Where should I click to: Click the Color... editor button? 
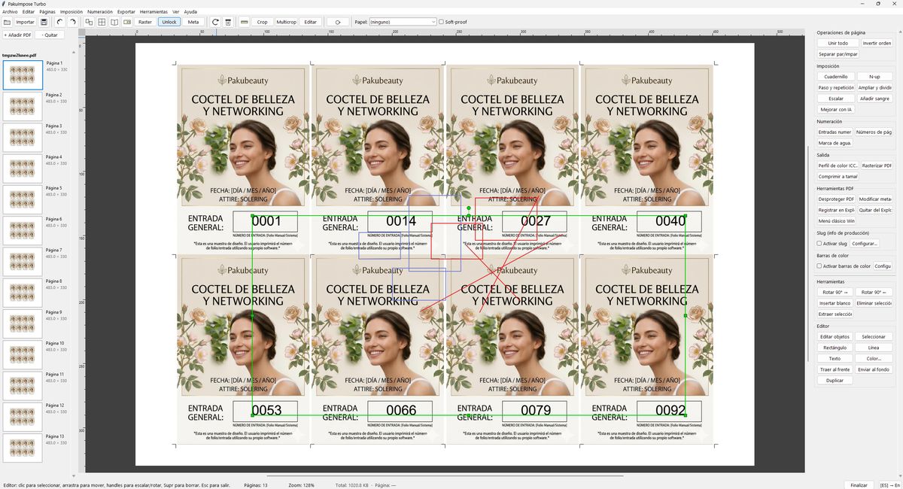[x=874, y=359]
